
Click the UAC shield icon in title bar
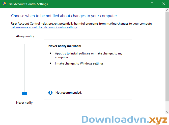tap(4, 4)
